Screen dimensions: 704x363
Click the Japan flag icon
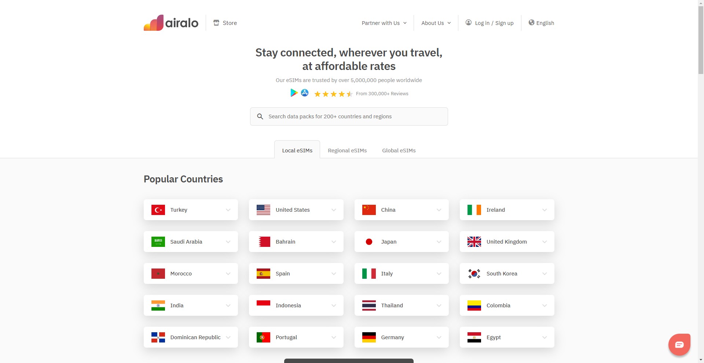pyautogui.click(x=369, y=242)
